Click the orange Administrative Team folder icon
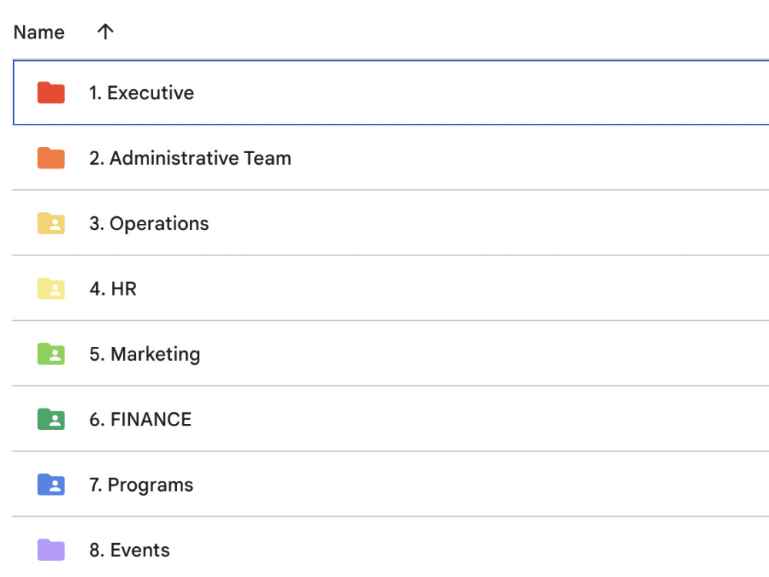The width and height of the screenshot is (769, 577). point(51,158)
